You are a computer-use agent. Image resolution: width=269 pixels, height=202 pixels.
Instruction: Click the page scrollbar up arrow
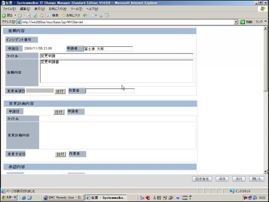pyautogui.click(x=266, y=28)
